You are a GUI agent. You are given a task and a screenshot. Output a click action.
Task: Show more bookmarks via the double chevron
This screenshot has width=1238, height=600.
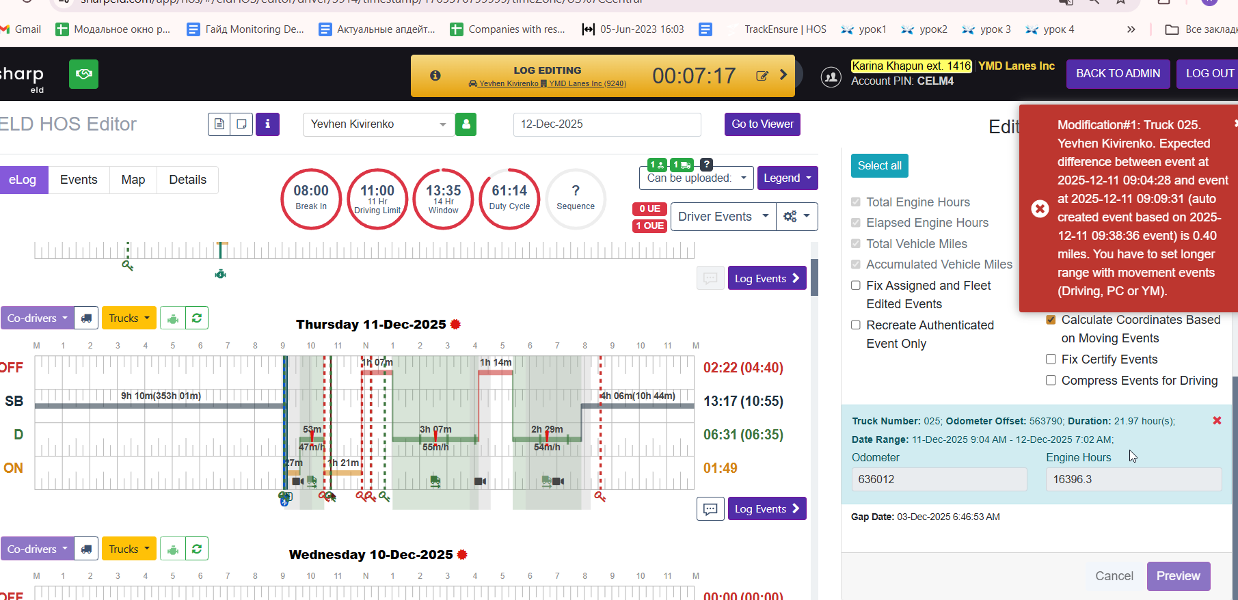click(1131, 29)
